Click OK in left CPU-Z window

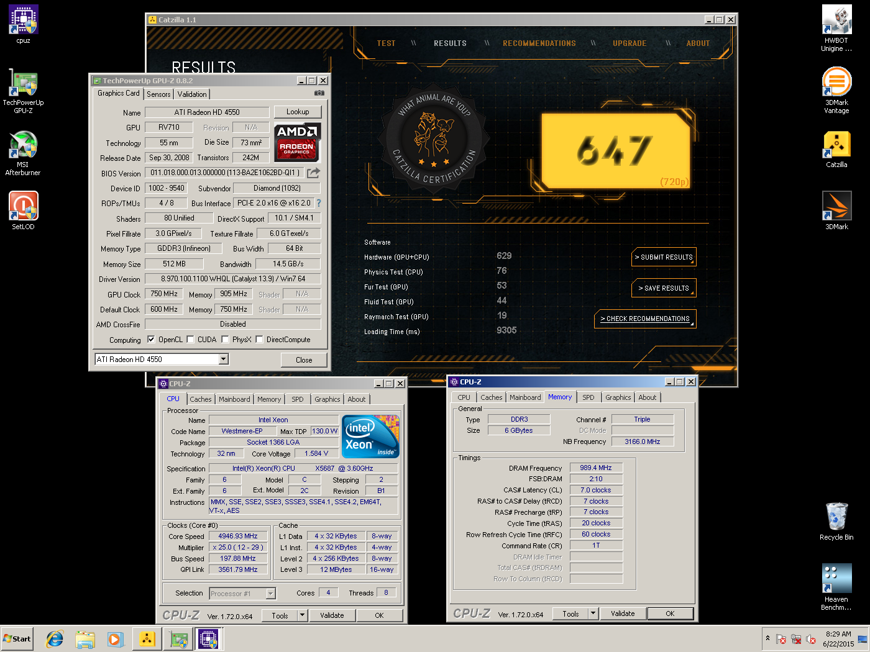pos(379,615)
